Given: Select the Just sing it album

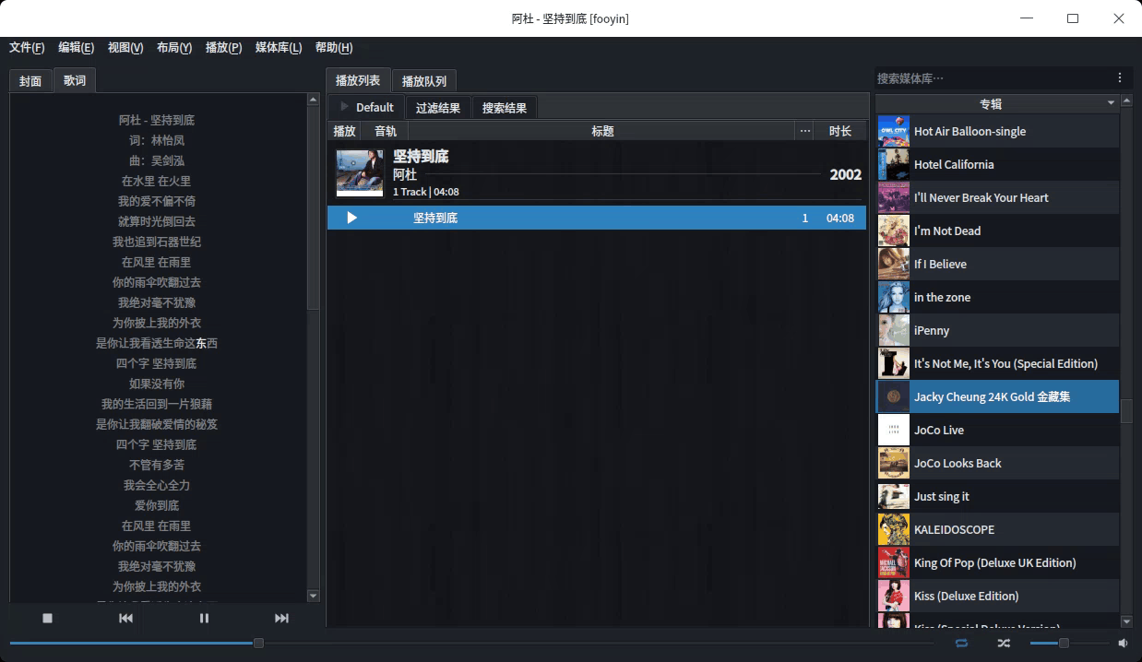Looking at the screenshot, I should 997,496.
